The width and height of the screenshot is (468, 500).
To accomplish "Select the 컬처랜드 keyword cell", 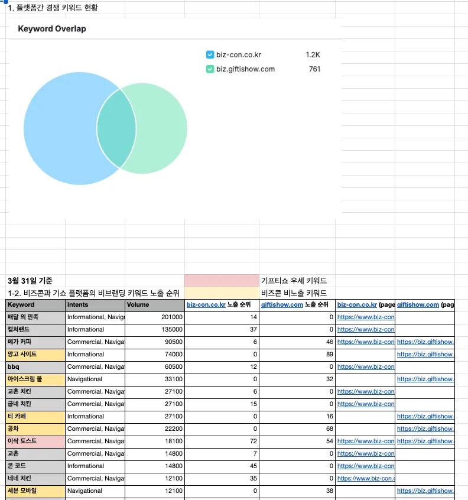I will (35, 330).
